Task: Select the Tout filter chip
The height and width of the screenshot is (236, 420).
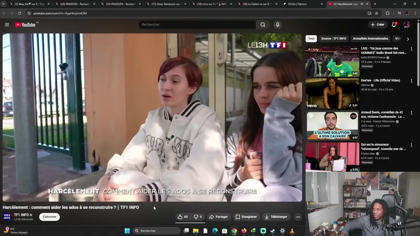Action: coord(311,38)
